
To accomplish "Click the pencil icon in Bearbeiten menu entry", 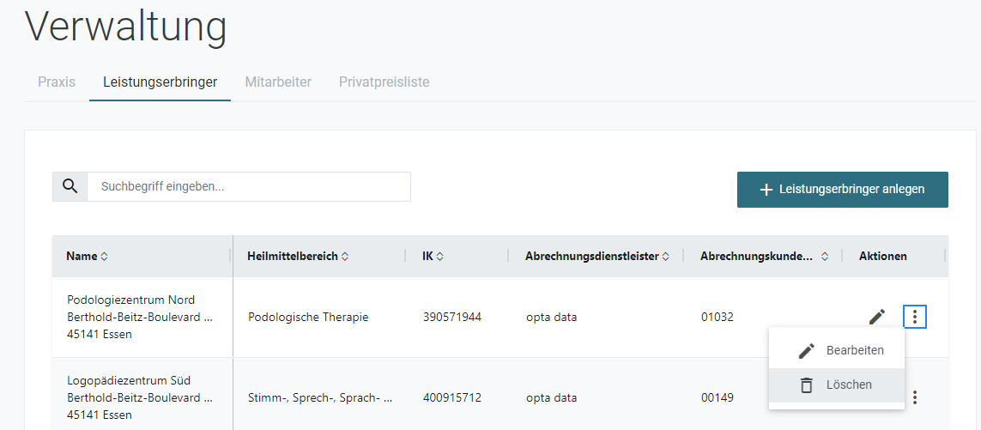I will pyautogui.click(x=807, y=350).
